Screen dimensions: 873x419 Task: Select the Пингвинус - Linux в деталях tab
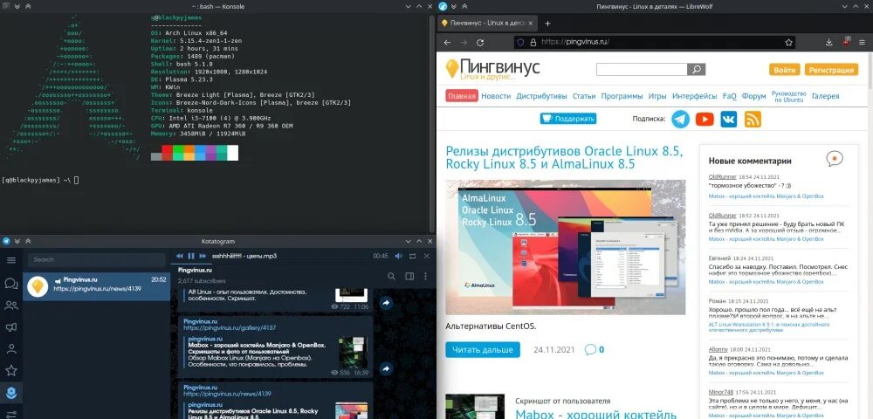click(488, 24)
